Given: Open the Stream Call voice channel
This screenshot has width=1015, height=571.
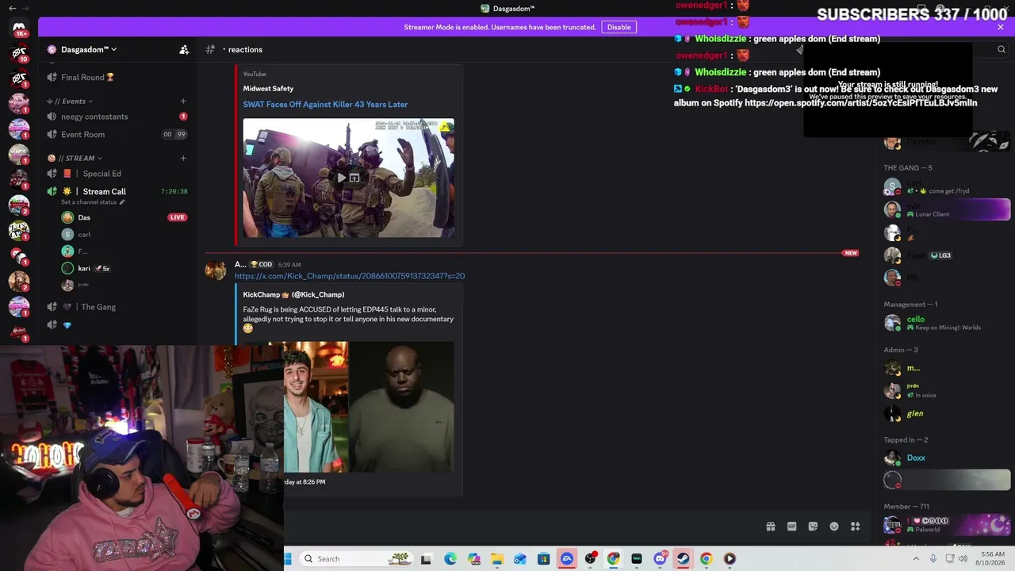Looking at the screenshot, I should [117, 191].
